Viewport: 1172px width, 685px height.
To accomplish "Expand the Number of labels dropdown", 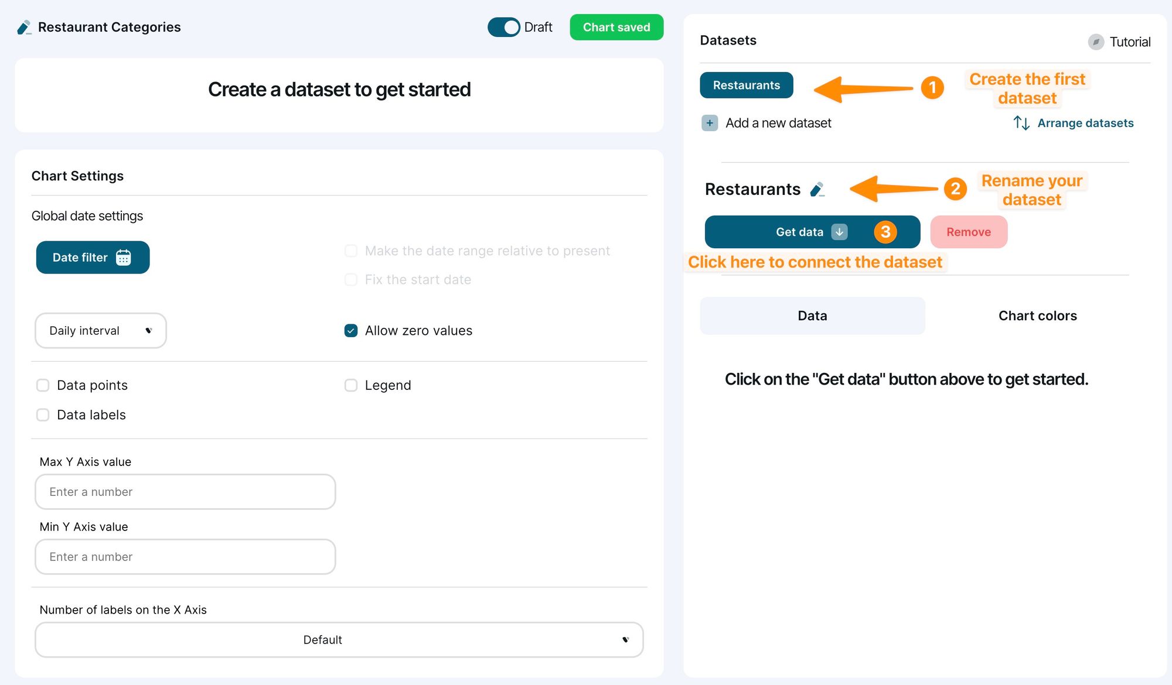I will coord(339,639).
